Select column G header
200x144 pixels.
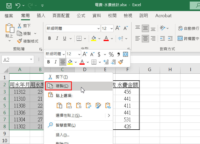coord(149,70)
